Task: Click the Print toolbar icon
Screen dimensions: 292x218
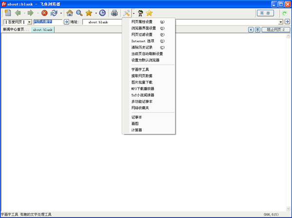Action: 114,13
